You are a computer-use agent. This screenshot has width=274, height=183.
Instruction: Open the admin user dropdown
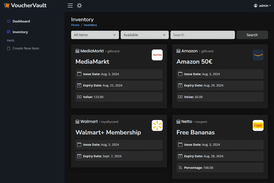coord(262,6)
